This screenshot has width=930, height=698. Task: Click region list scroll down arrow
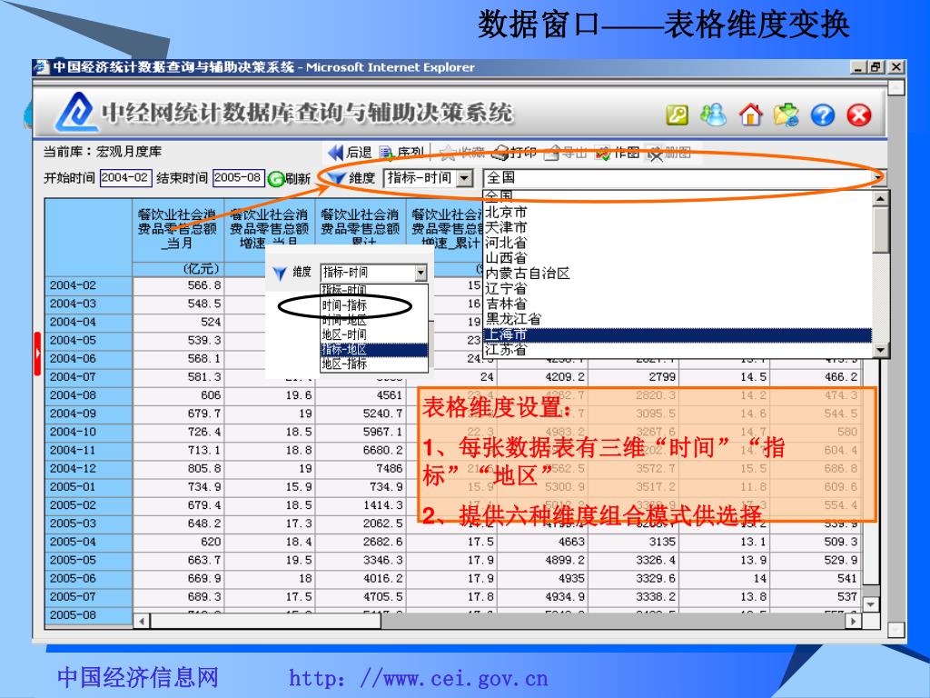[880, 350]
